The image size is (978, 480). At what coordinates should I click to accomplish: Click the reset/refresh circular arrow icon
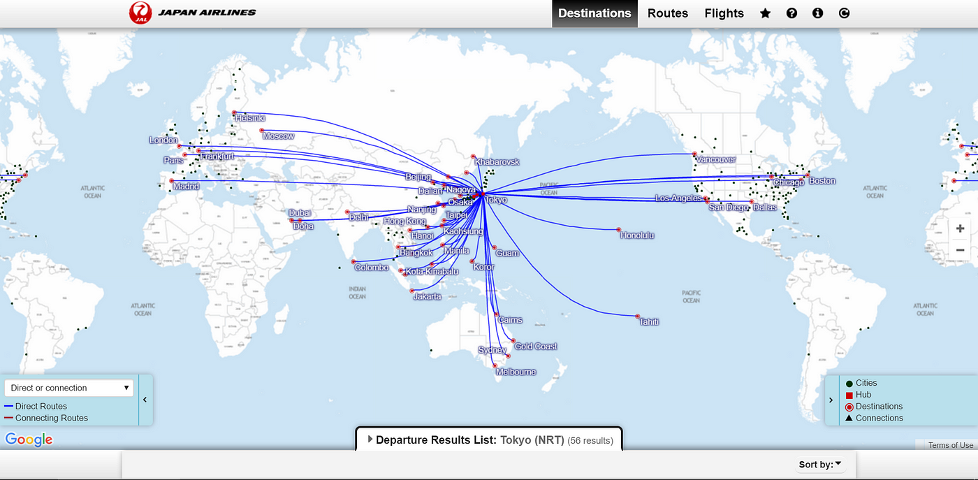coord(844,13)
